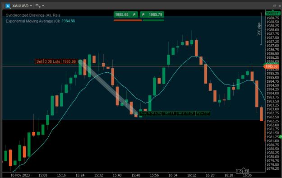Click the orange 1985.68 price marker on axis
The height and width of the screenshot is (178, 282).
[271, 67]
